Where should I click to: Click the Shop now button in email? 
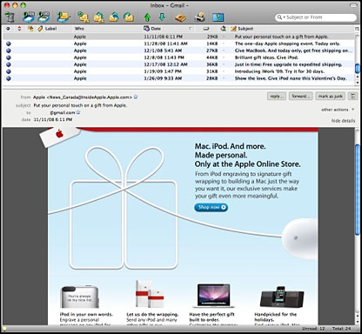[x=211, y=207]
